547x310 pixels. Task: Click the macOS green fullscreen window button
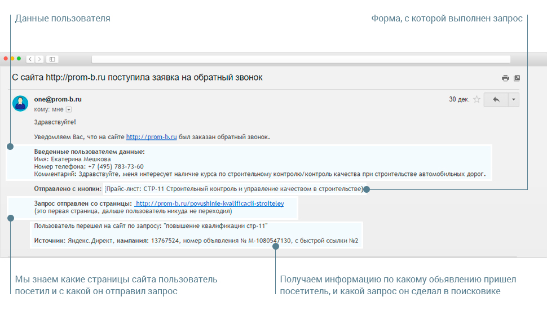[x=19, y=59]
